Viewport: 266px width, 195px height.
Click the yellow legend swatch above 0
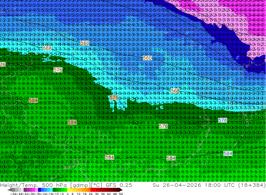68,190
